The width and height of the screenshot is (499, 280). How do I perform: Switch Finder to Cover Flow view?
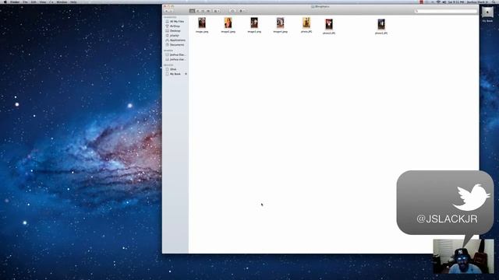tap(208, 11)
